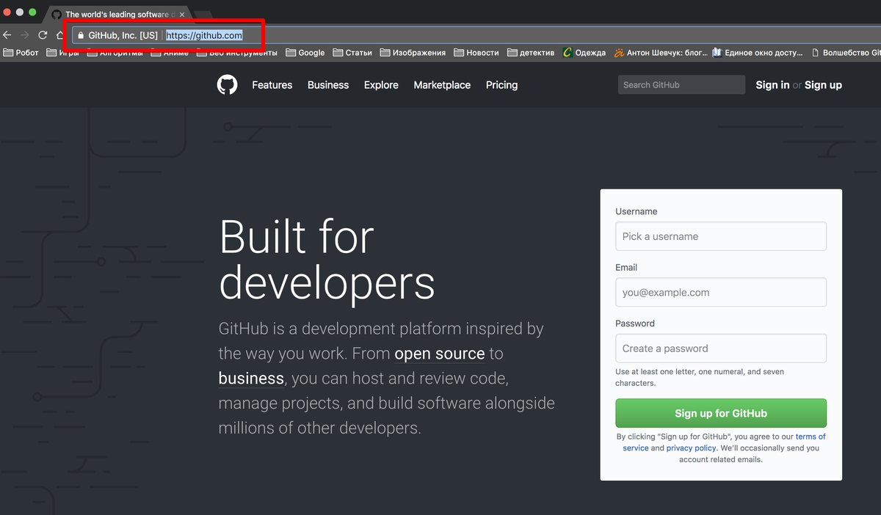
Task: Open the Features nav item
Action: click(272, 85)
